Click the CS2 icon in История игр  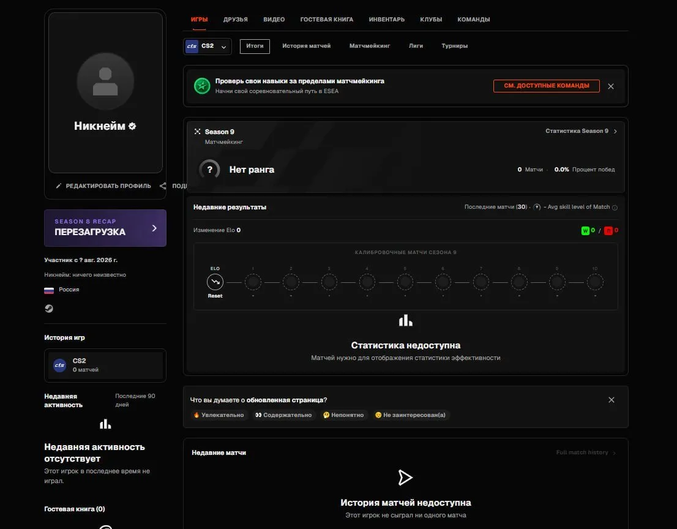59,366
